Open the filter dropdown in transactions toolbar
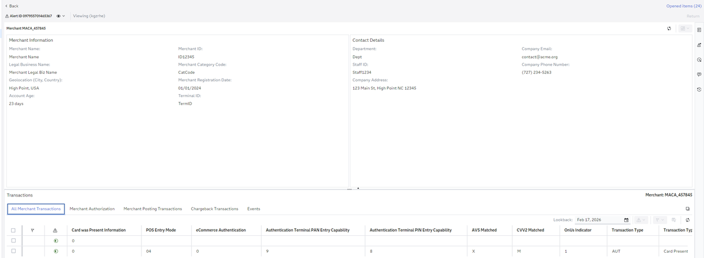 click(x=659, y=220)
